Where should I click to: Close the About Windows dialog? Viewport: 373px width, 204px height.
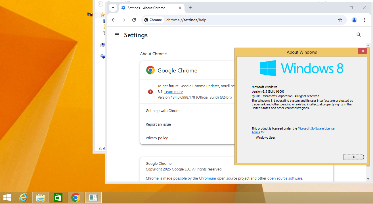pos(362,51)
